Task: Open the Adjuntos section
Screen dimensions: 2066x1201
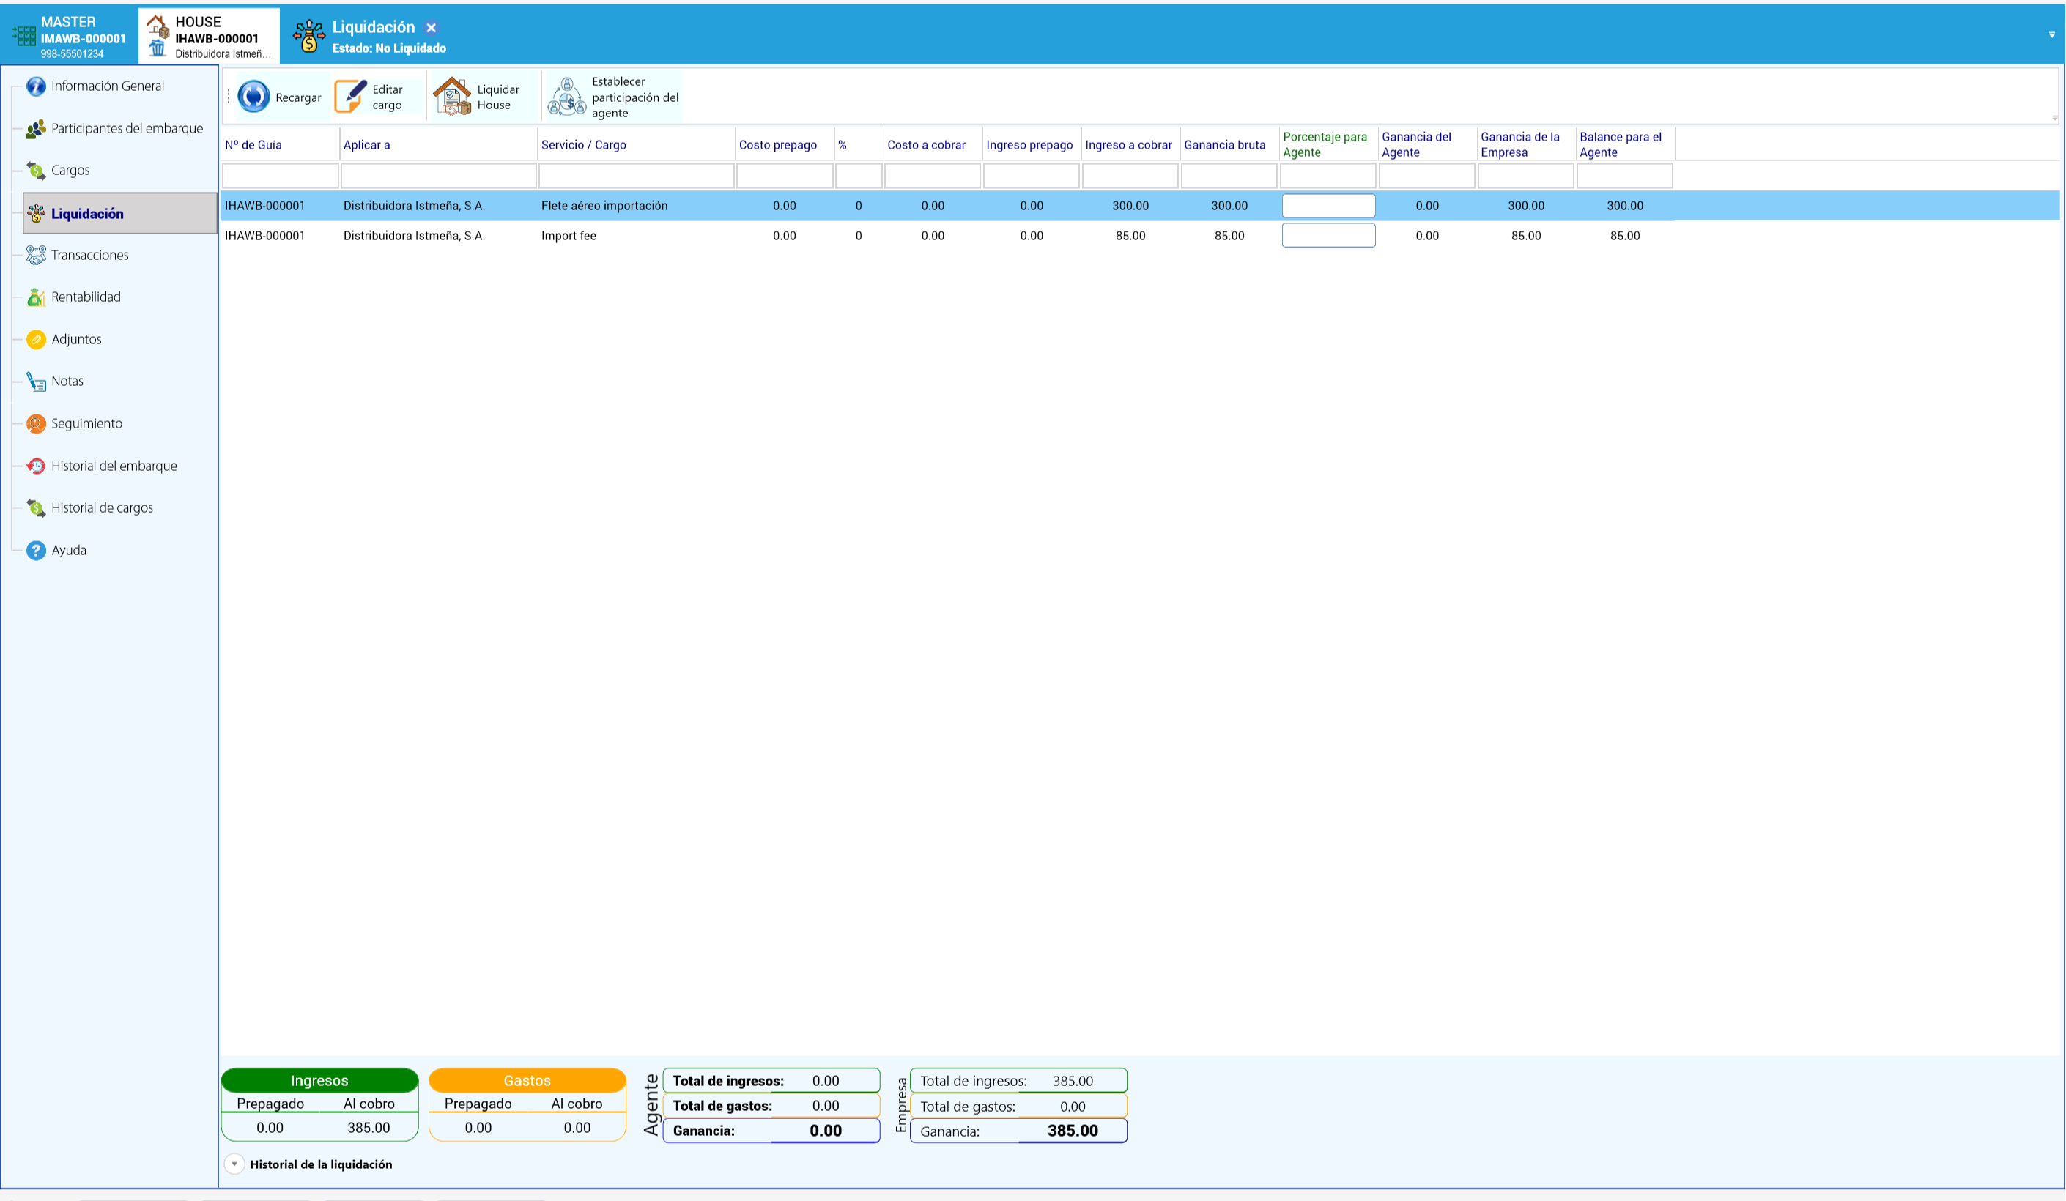Action: [x=76, y=339]
